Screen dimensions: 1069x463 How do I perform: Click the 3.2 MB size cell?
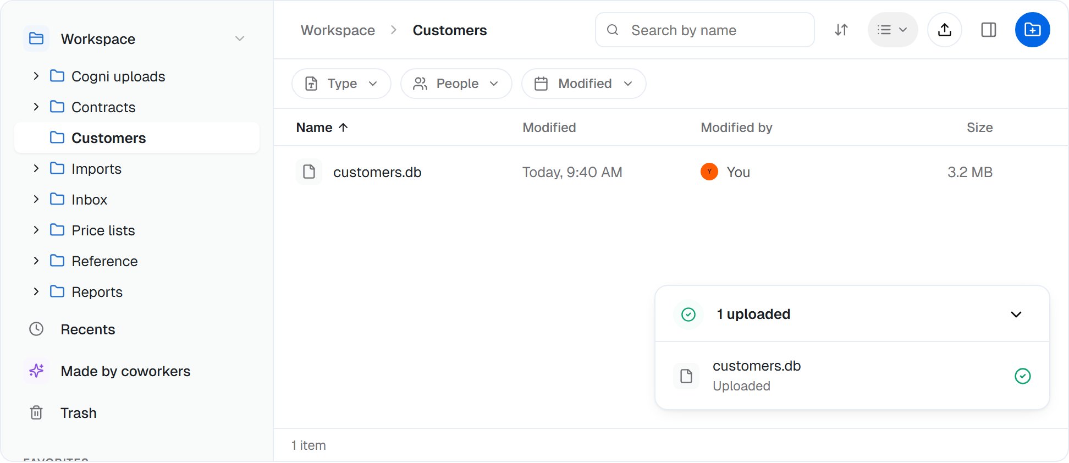point(969,172)
